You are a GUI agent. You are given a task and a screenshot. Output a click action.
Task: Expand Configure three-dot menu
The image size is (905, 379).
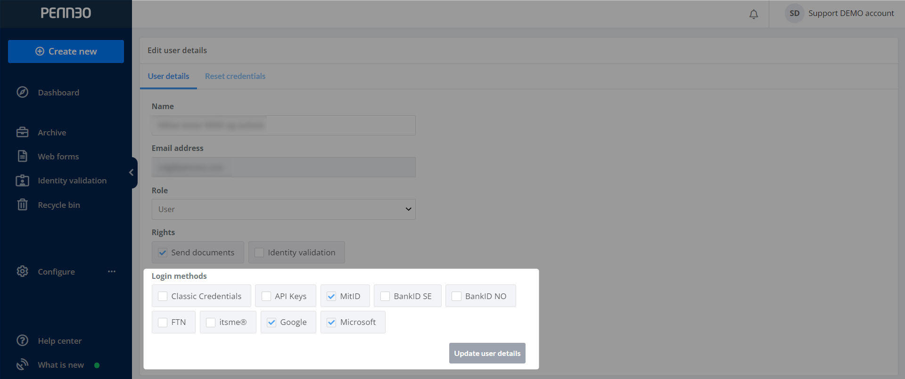tap(112, 271)
